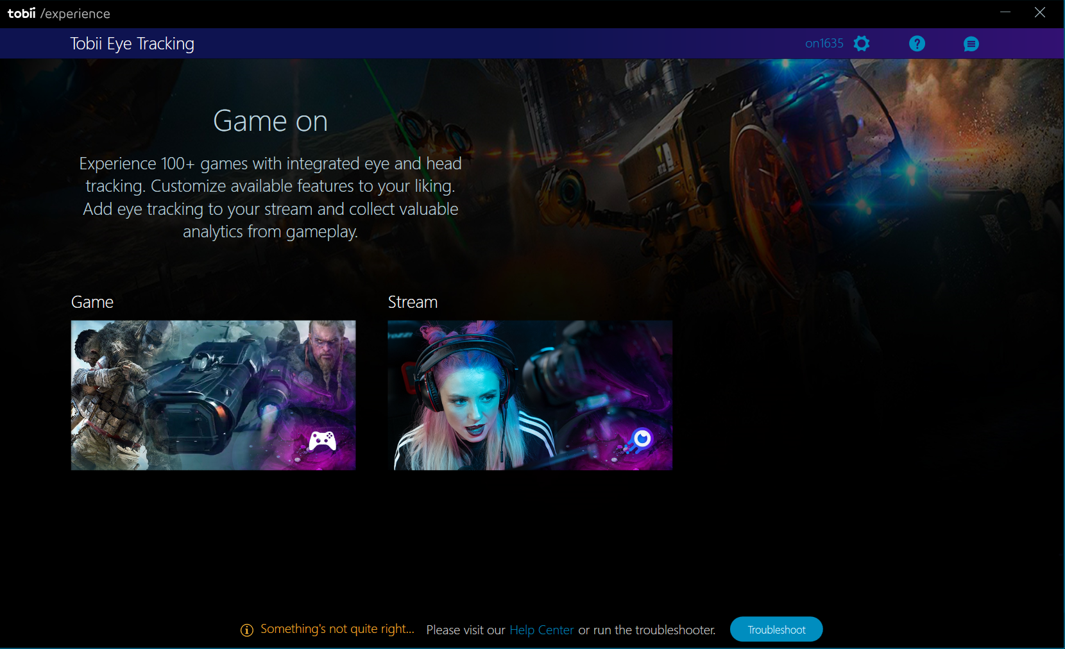Click the gamepad icon on Game tile
1065x649 pixels.
tap(322, 441)
